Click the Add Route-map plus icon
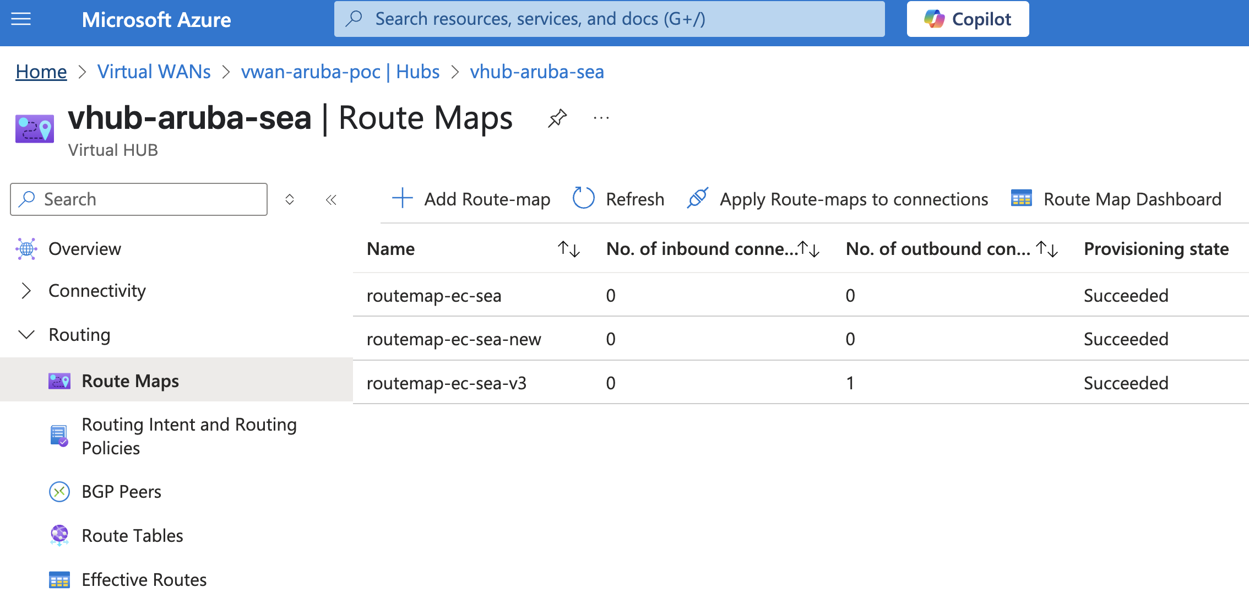 pos(403,198)
